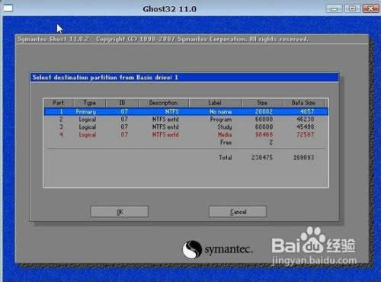Click the No name label cell
This screenshot has height=282, width=381.
point(220,111)
